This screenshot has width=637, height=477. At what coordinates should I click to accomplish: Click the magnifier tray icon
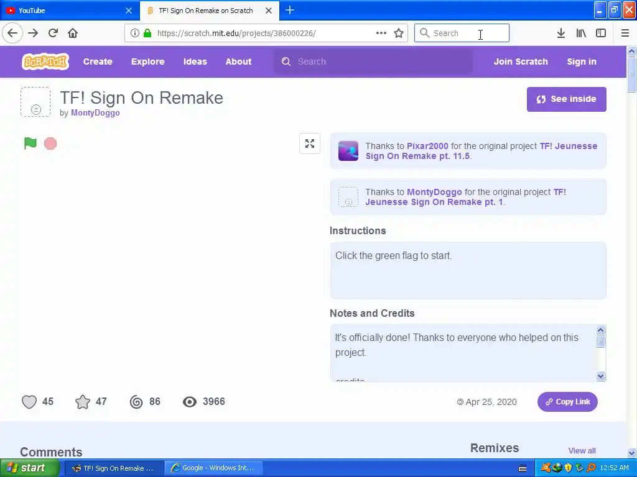(591, 468)
